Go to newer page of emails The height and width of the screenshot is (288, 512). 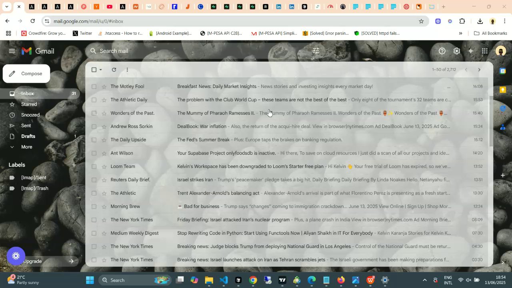[466, 70]
